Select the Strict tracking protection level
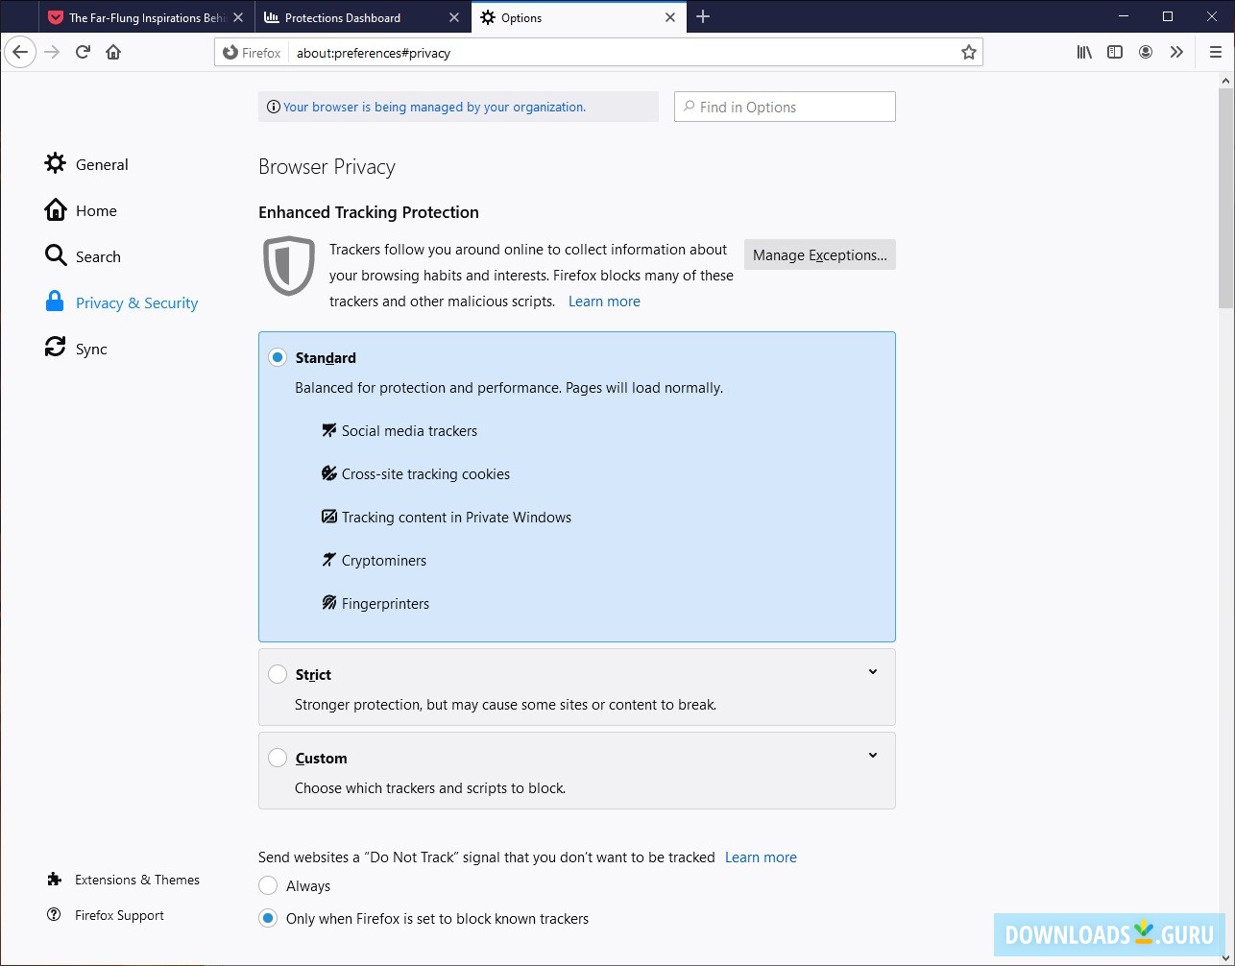The image size is (1235, 966). (278, 674)
